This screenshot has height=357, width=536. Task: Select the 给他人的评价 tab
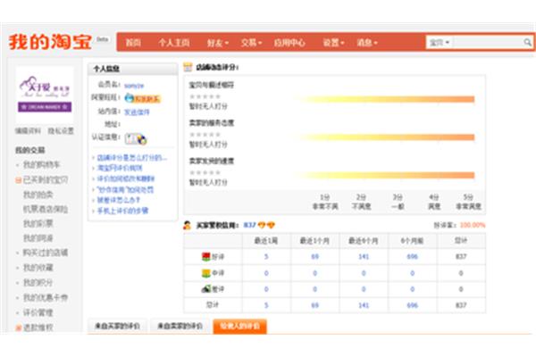click(239, 326)
